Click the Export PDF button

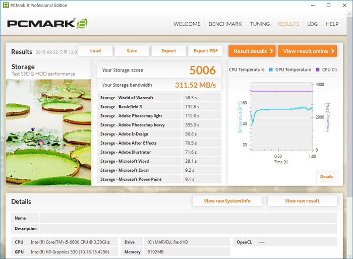click(206, 51)
